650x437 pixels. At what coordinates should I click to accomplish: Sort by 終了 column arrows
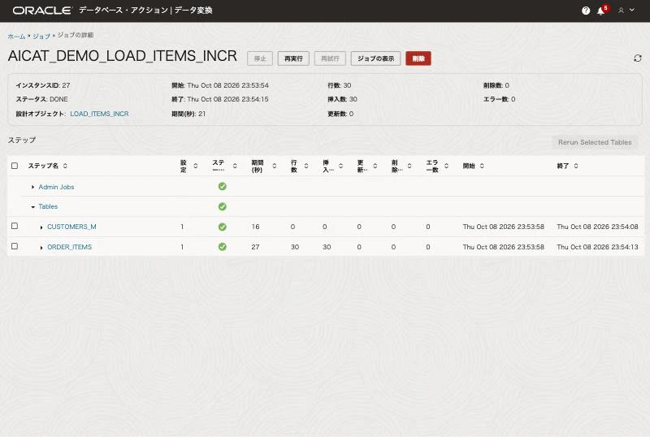(x=576, y=166)
